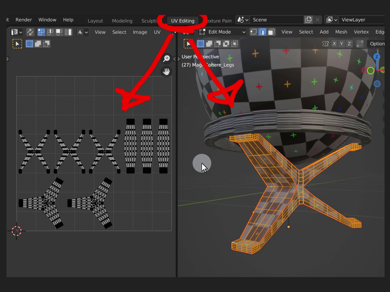Toggle Z axis mirror button

(349, 44)
